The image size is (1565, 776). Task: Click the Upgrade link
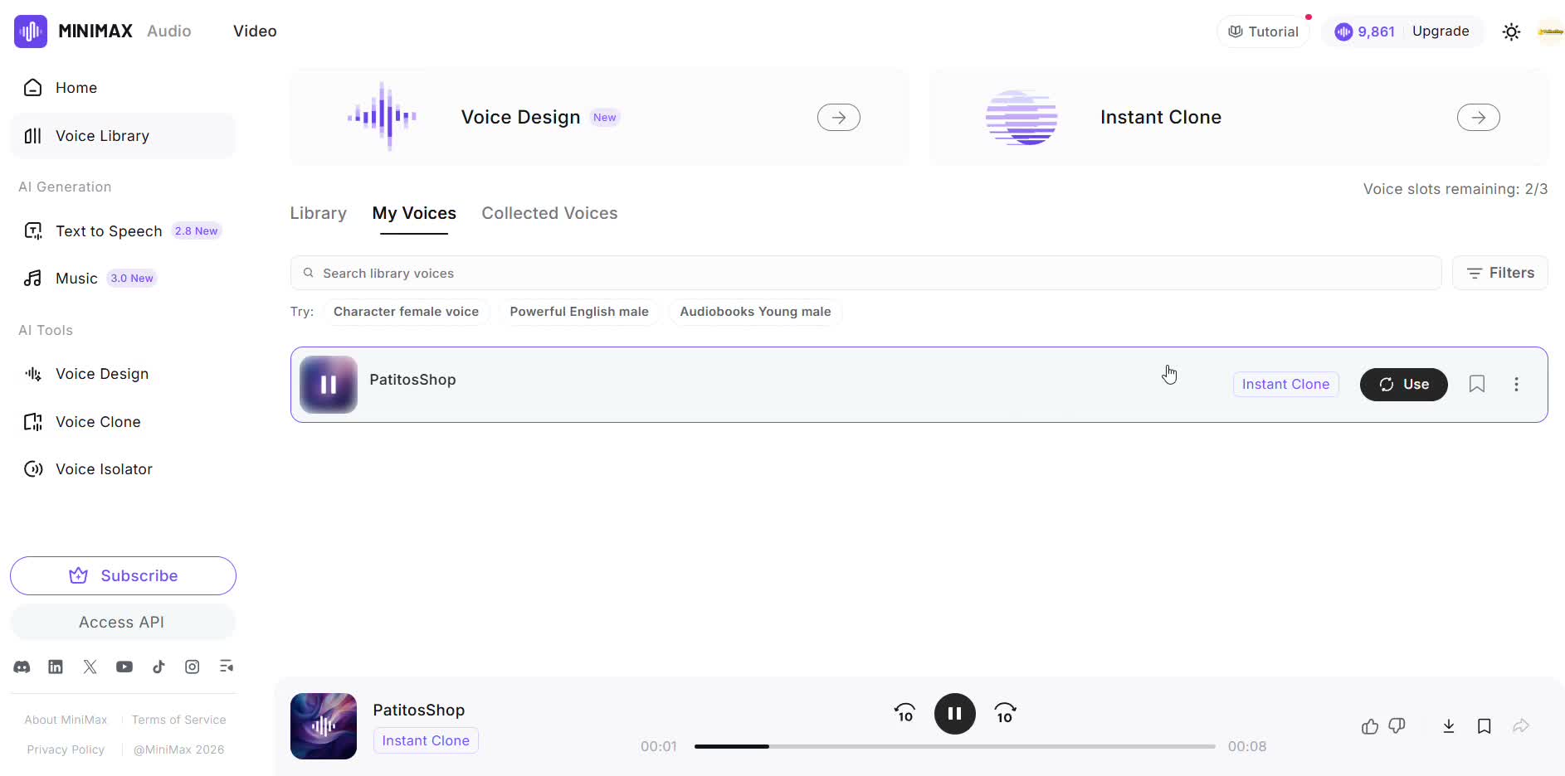[x=1441, y=31]
